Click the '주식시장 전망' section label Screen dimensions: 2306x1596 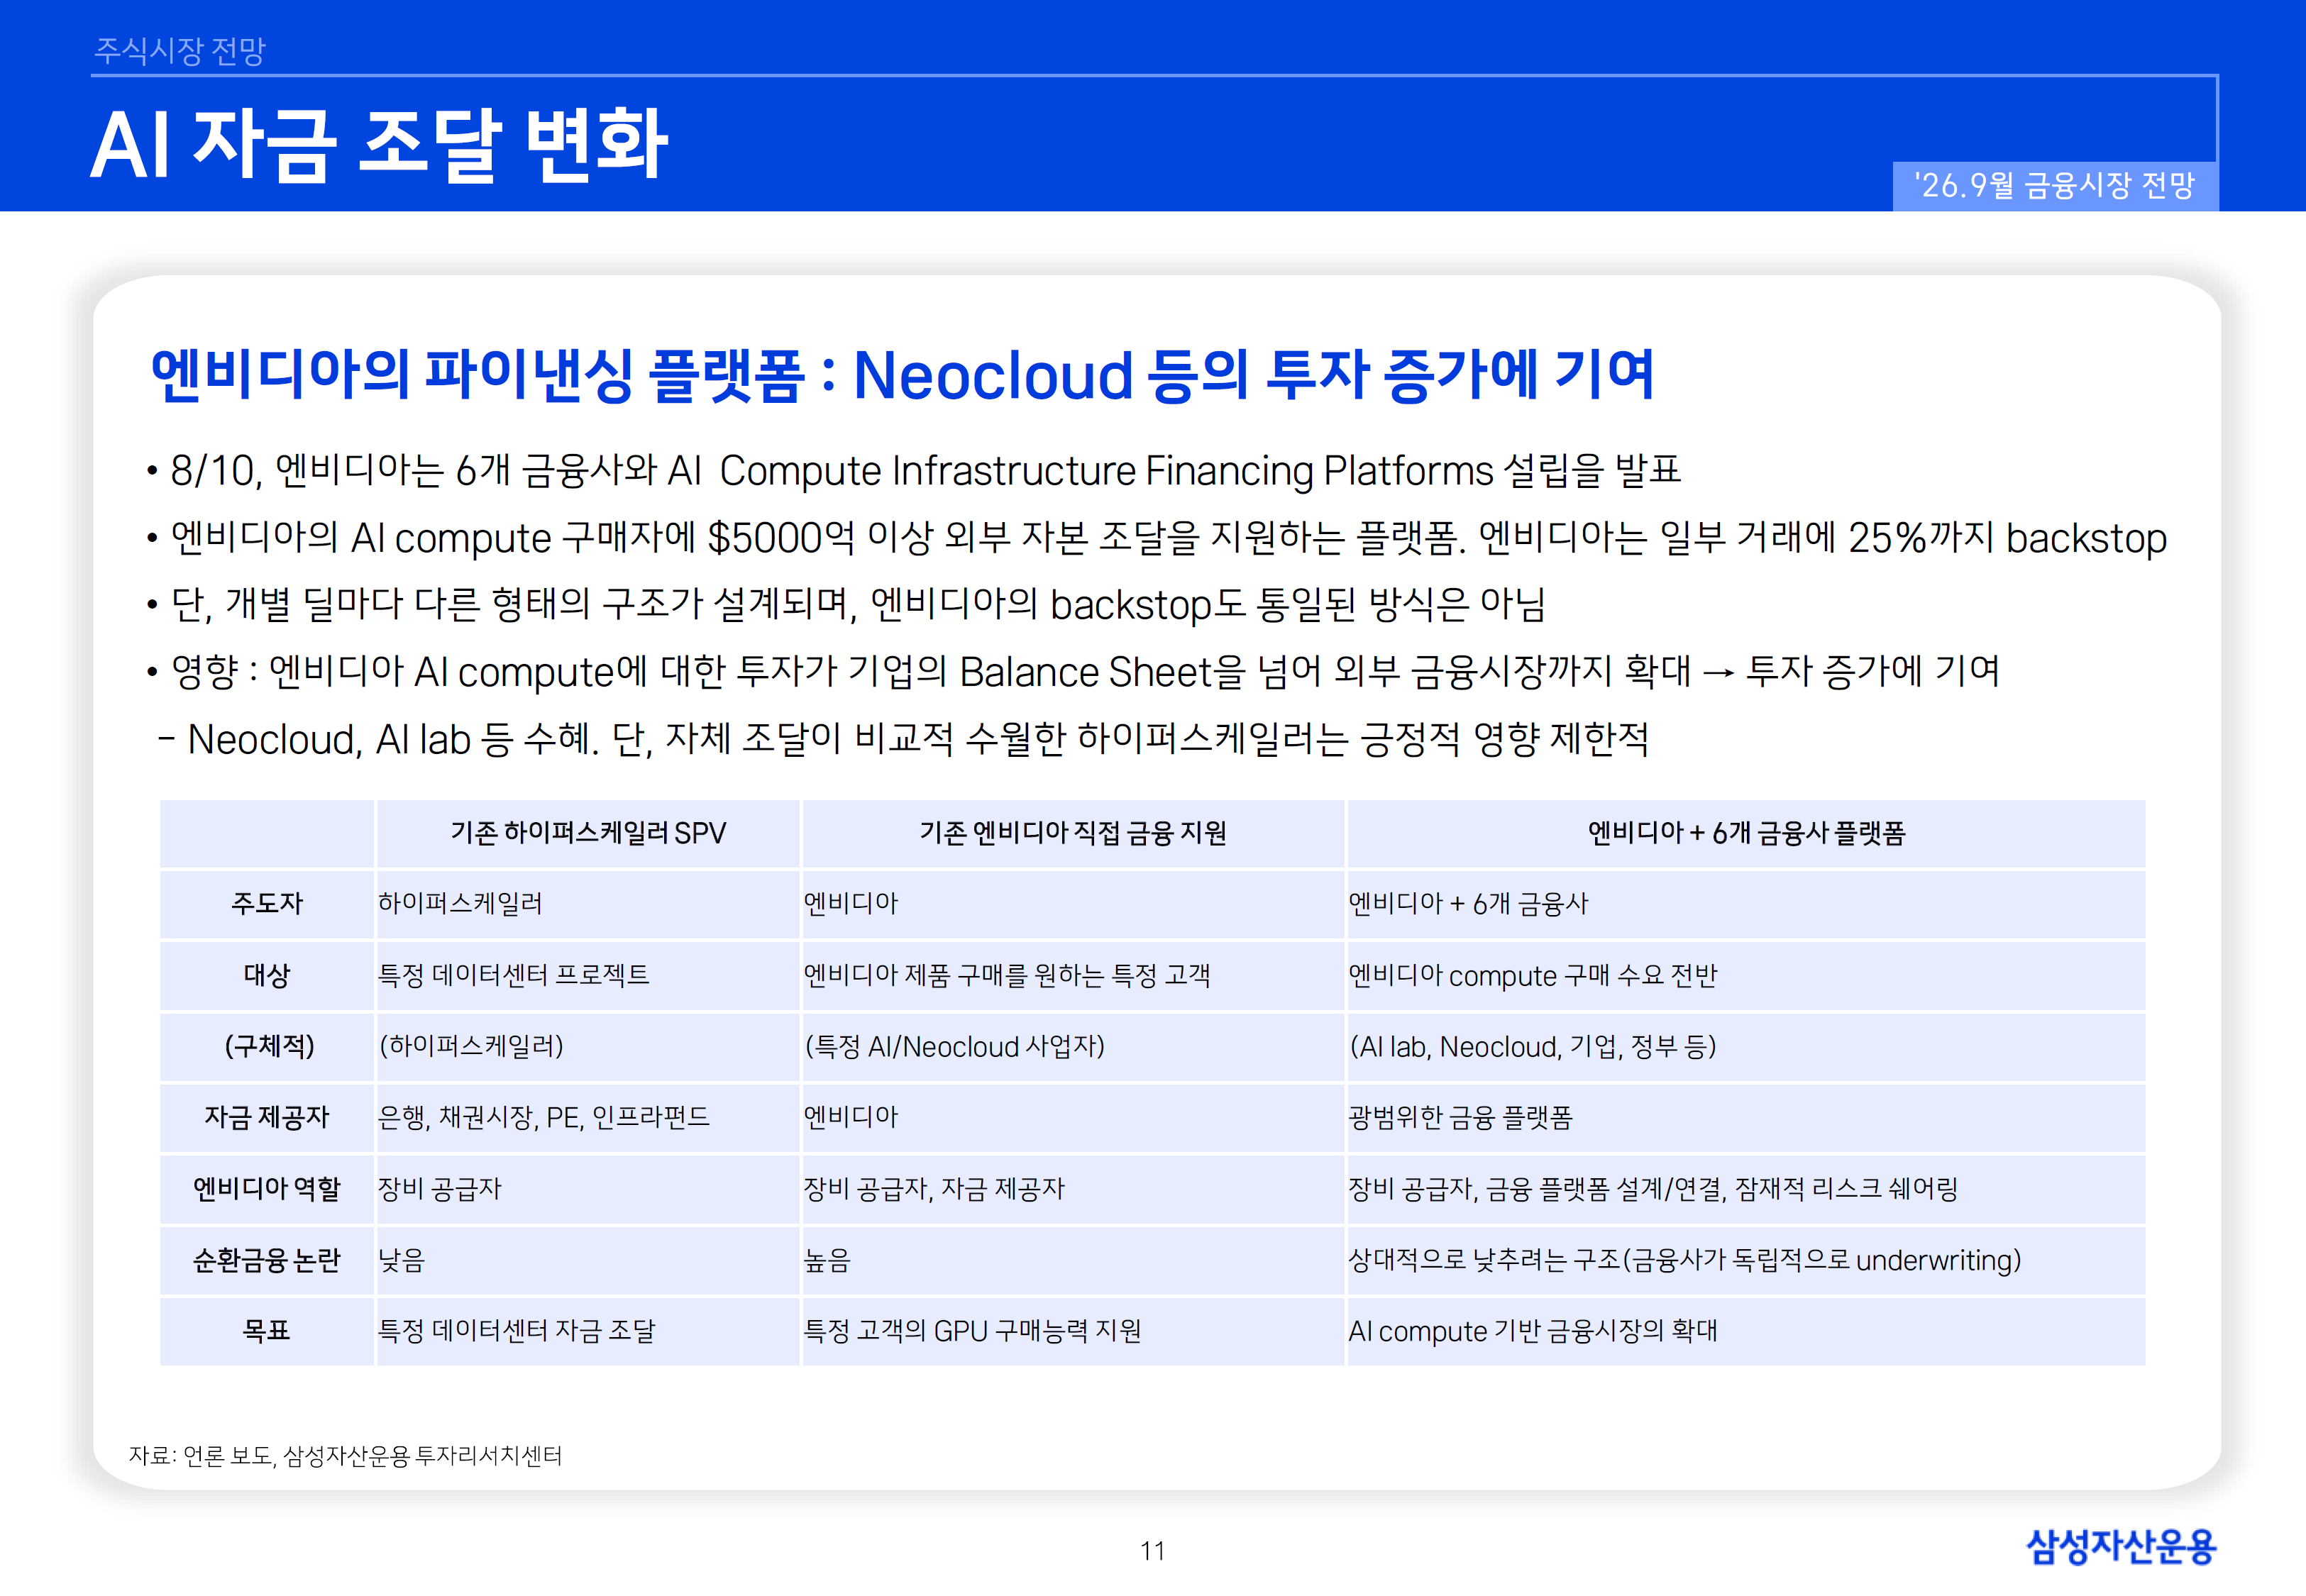(x=180, y=50)
